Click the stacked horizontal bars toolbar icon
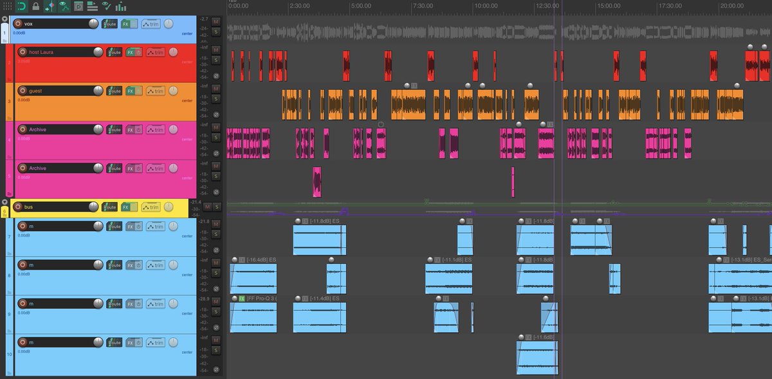The image size is (772, 379). pos(92,6)
